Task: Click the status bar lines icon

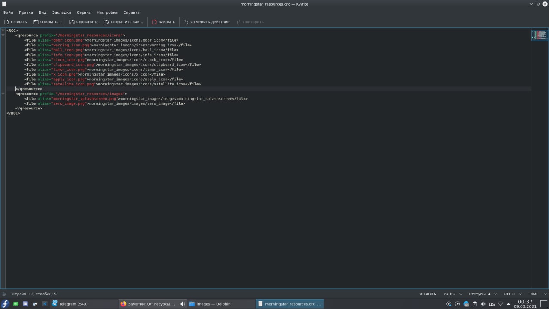Action: (x=4, y=294)
